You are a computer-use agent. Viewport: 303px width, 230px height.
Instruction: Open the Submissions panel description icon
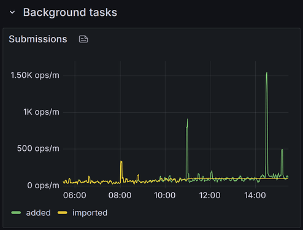(x=83, y=39)
